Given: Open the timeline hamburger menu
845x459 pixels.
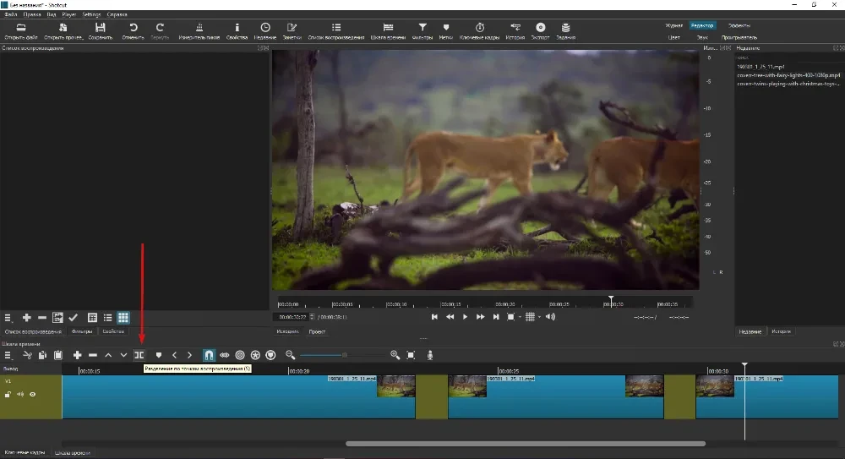Looking at the screenshot, I should pyautogui.click(x=8, y=355).
